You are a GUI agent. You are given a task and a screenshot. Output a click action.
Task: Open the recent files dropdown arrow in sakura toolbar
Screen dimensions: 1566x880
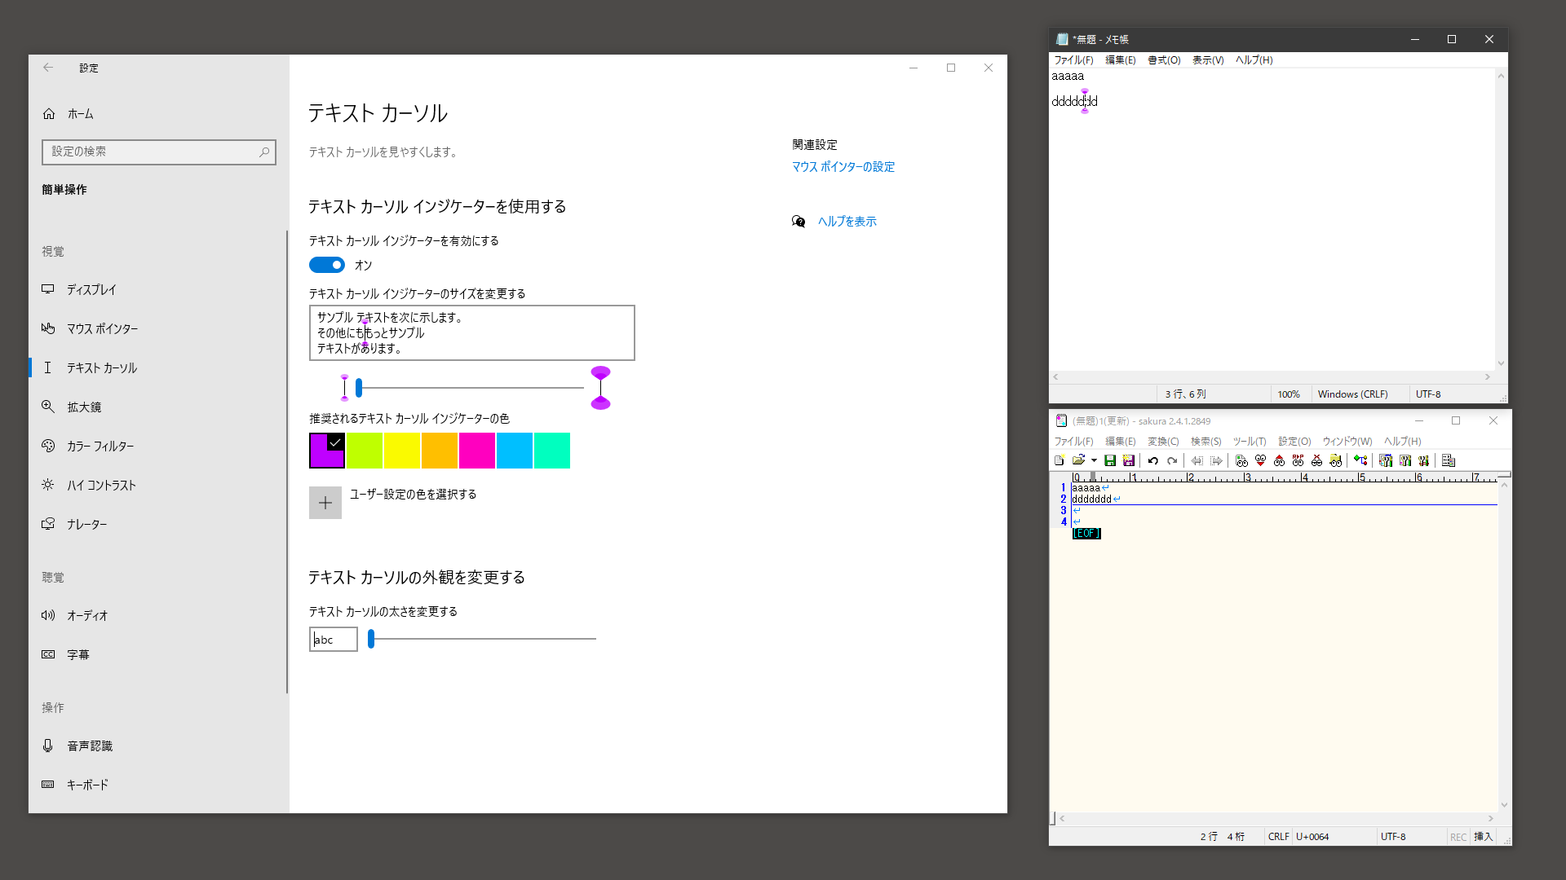click(x=1094, y=460)
